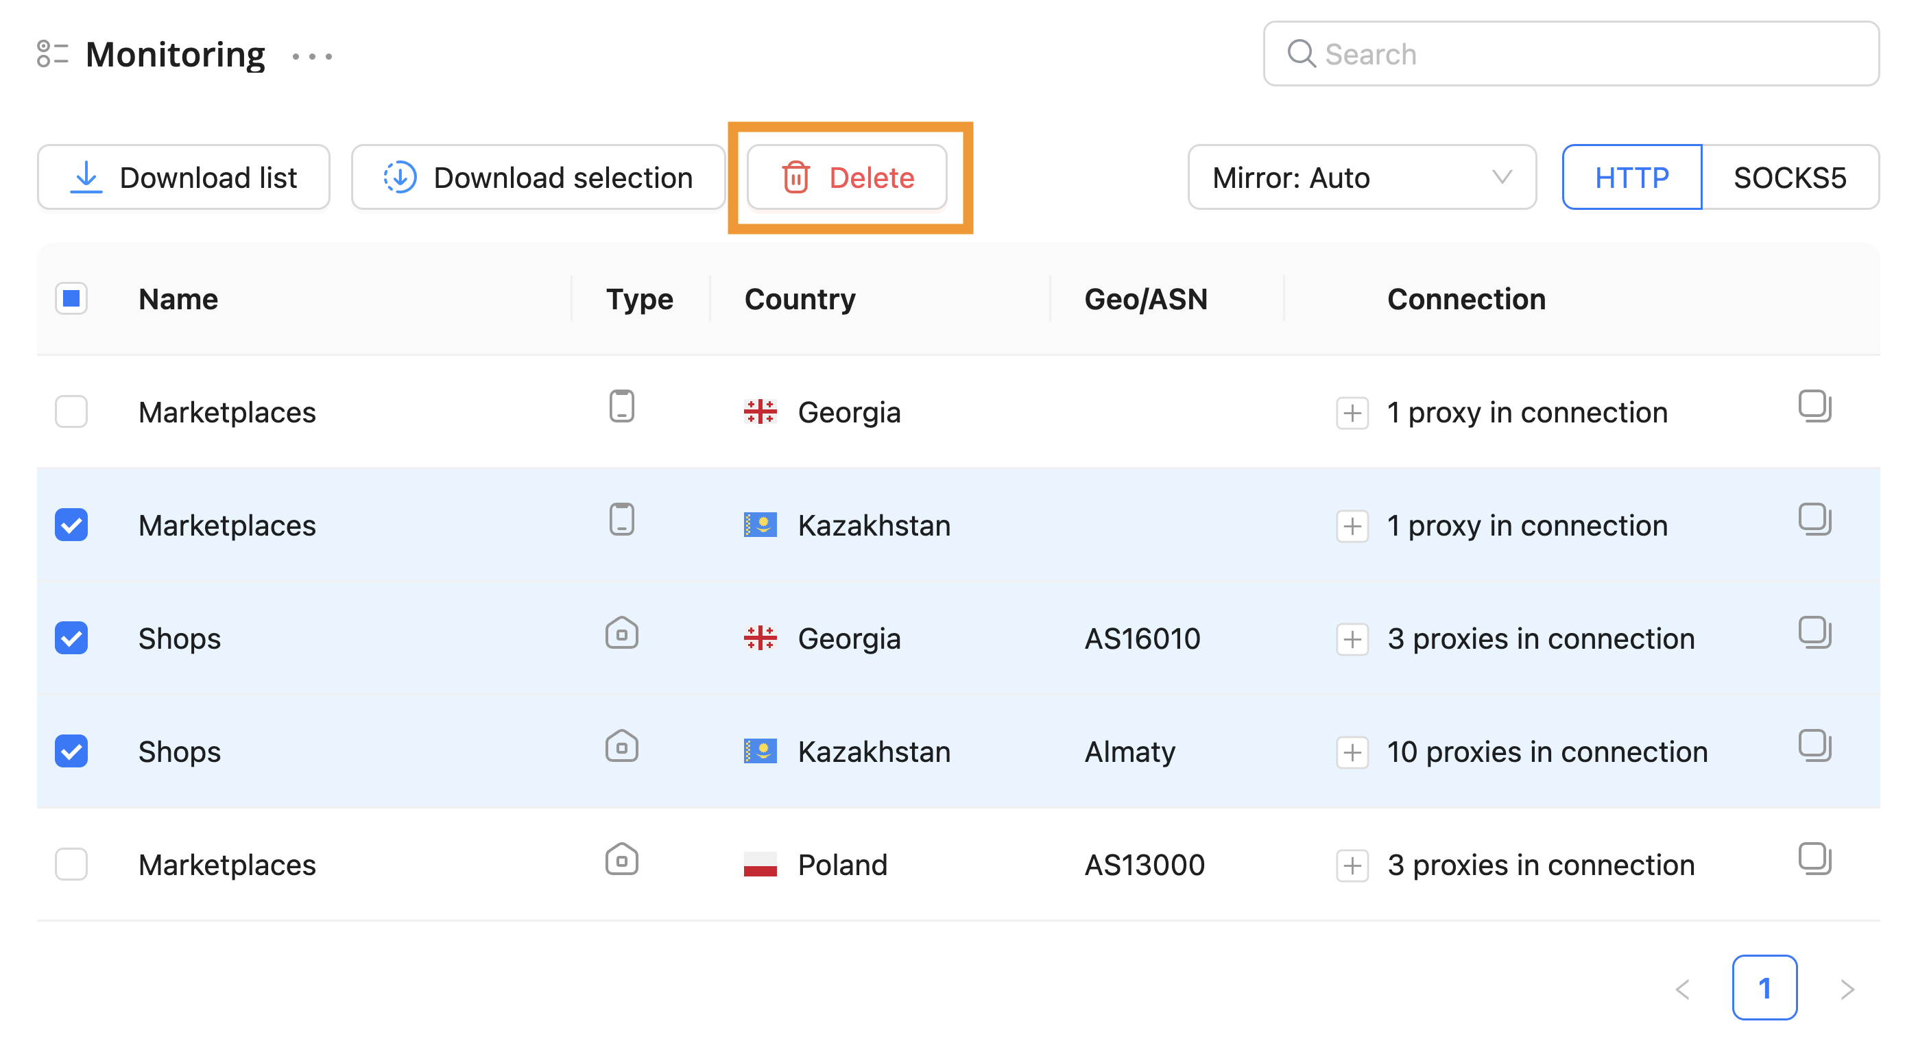This screenshot has width=1905, height=1052.
Task: Click mobile type icon in Kazakhstan Marketplaces row
Action: [x=621, y=519]
